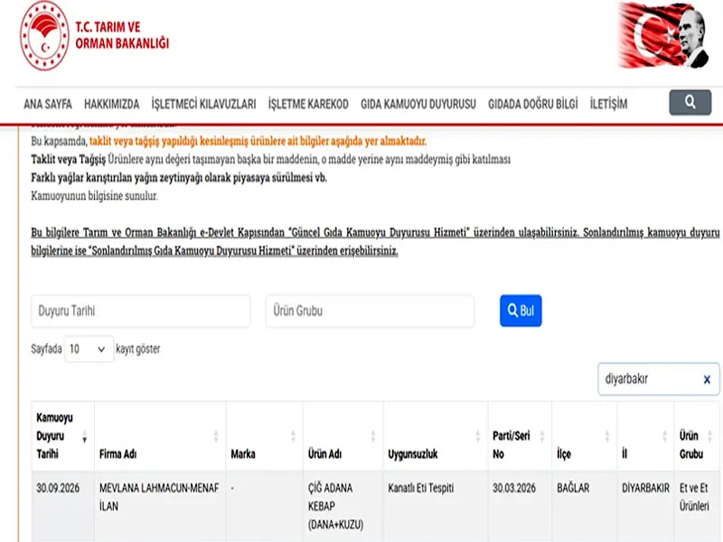
Task: Sort table by İl column arrows
Action: [x=664, y=436]
